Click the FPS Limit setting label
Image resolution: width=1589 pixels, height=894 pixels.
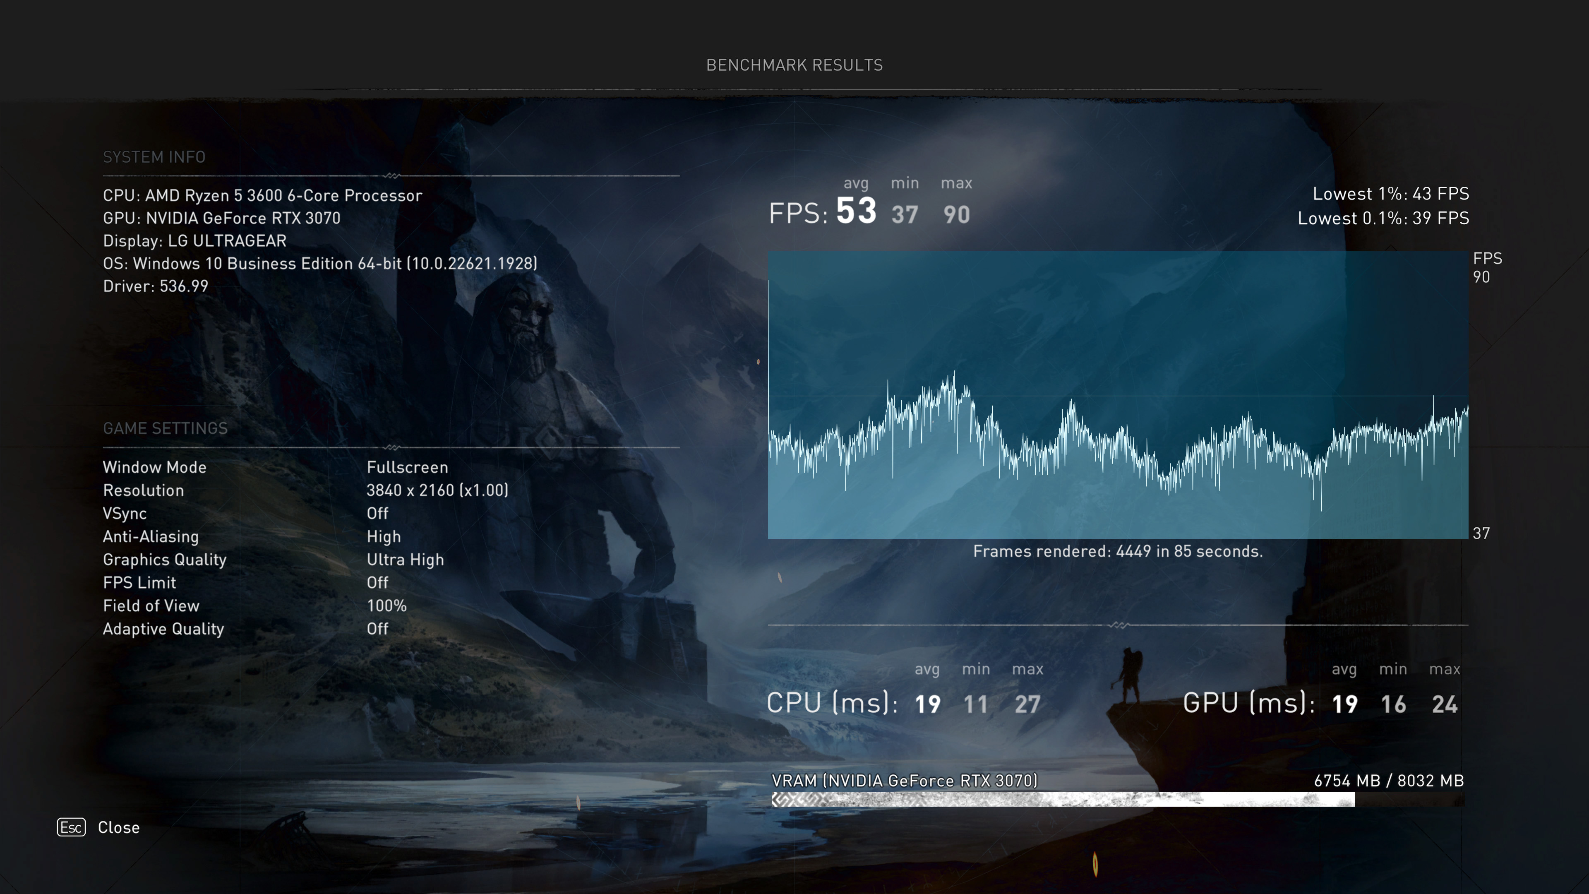[x=139, y=582]
